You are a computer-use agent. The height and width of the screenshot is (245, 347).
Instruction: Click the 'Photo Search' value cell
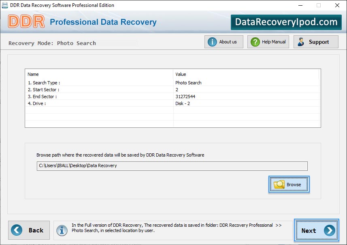188,83
